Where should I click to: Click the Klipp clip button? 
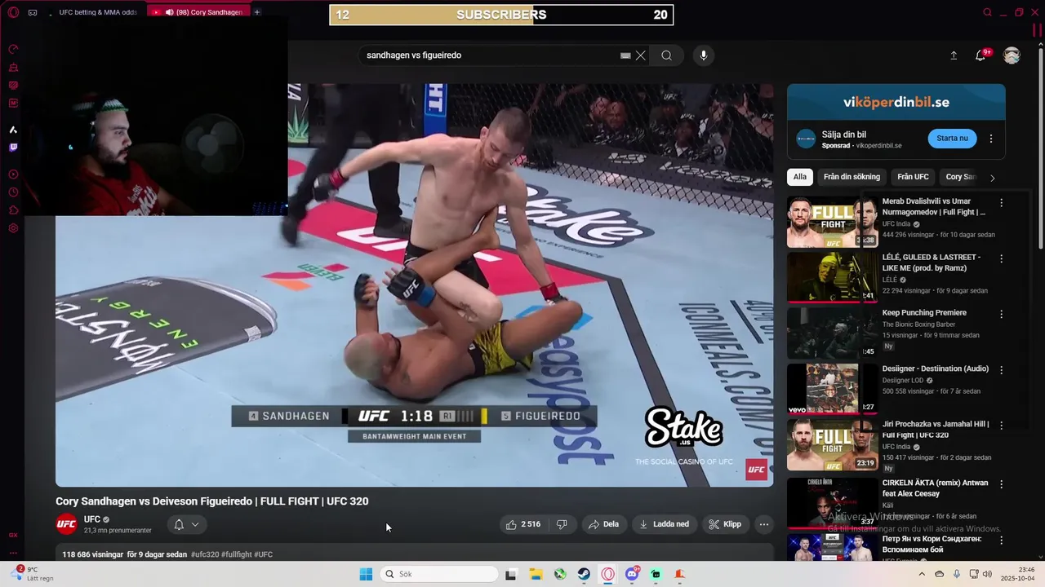click(725, 524)
